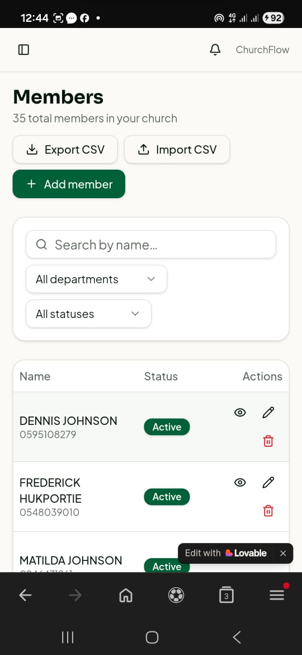Click the magnifier icon in search box
Viewport: 302px width, 655px height.
click(42, 245)
